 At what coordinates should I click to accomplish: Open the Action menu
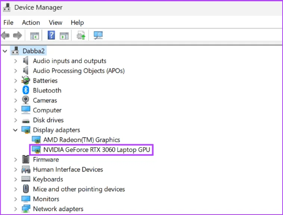[x=31, y=22]
